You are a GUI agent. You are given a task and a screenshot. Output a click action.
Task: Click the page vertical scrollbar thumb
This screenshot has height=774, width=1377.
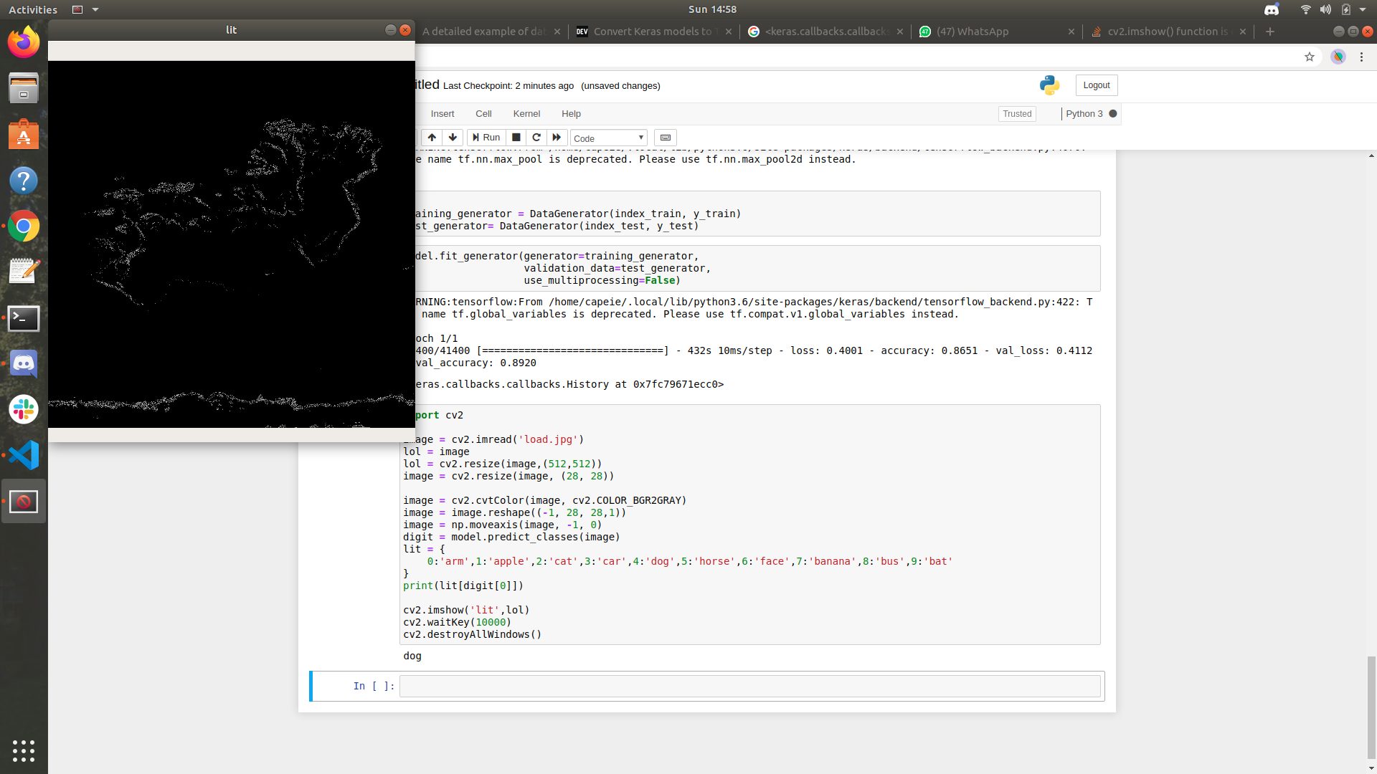(x=1371, y=706)
